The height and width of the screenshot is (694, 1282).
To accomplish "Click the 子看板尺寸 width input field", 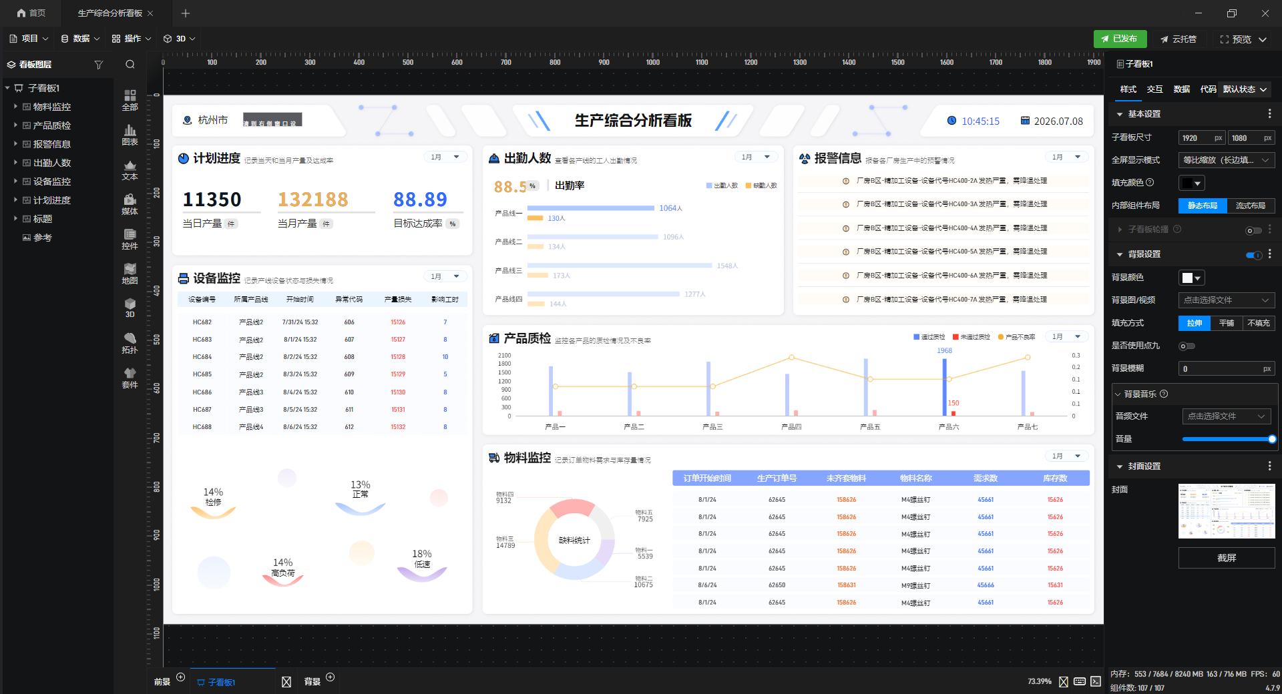I will [1202, 137].
